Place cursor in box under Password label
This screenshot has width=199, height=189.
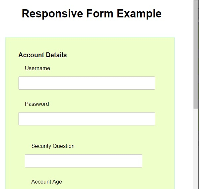pyautogui.click(x=87, y=119)
